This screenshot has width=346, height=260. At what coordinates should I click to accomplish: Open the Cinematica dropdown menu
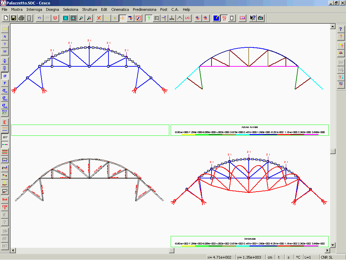[120, 9]
